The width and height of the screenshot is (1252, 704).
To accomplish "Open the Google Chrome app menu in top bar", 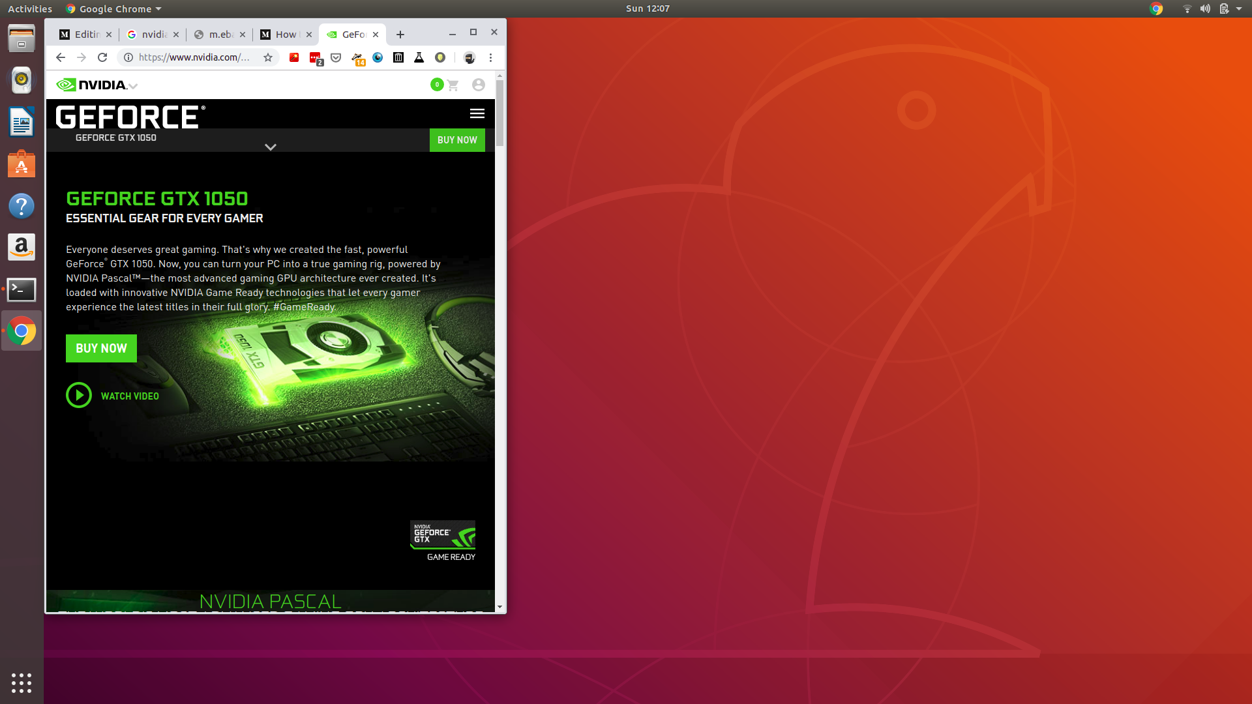I will [x=113, y=8].
